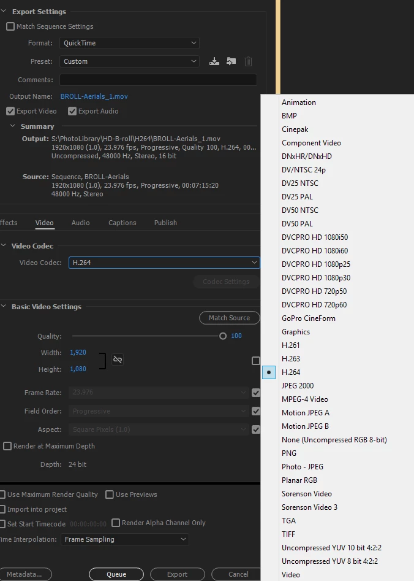Pick Uncompressed YUV 8 bit 4:2:2
The width and height of the screenshot is (414, 581).
point(329,561)
